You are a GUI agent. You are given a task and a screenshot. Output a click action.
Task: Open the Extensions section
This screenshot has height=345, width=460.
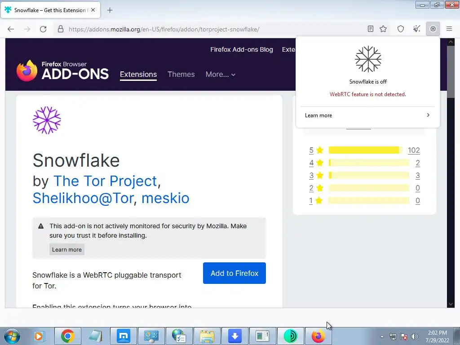click(x=138, y=74)
